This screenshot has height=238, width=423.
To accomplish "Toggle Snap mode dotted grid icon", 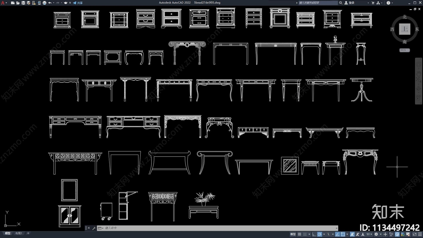I will point(305,234).
